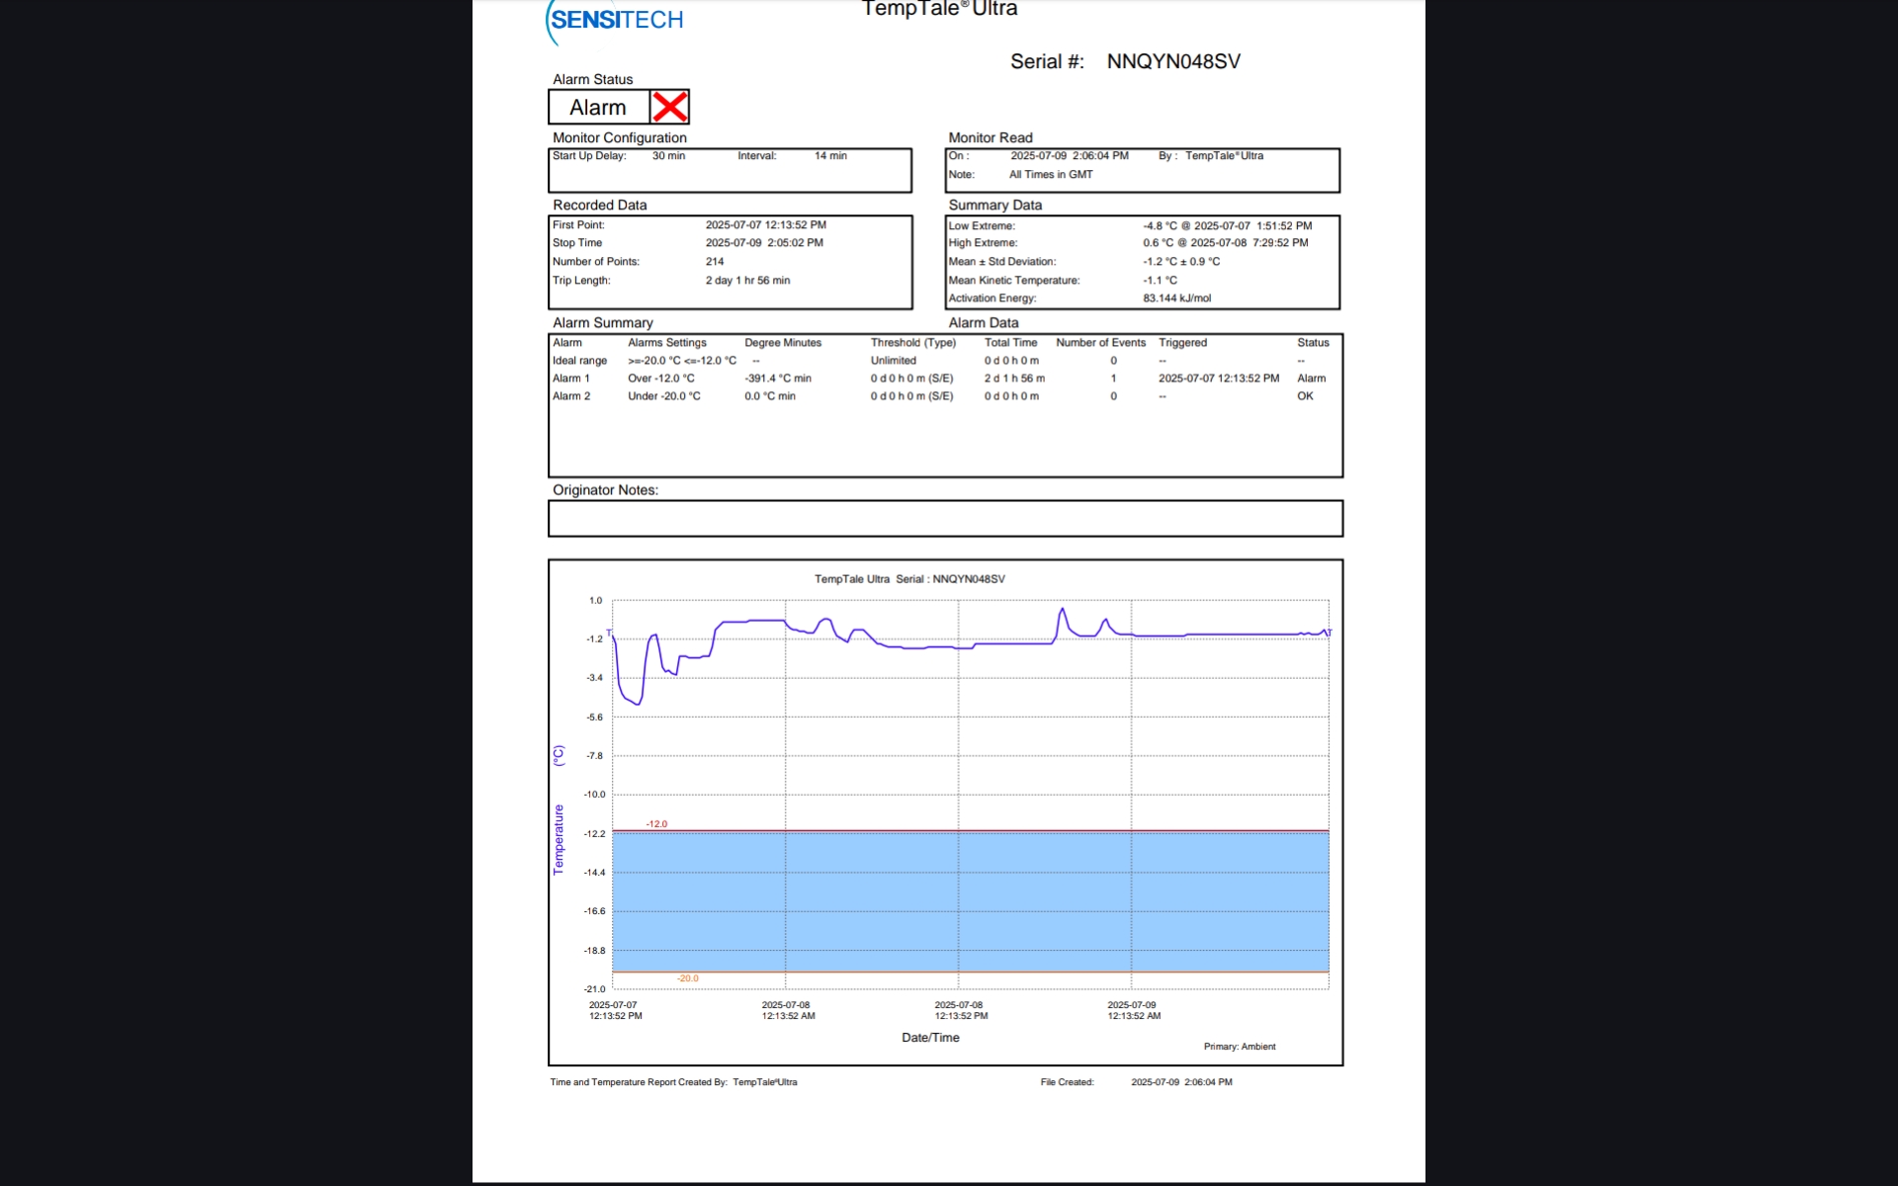This screenshot has width=1898, height=1186.
Task: Click the Alarm 2 OK status
Action: click(x=1305, y=396)
